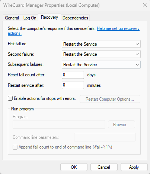Image resolution: width=150 pixels, height=174 pixels.
Task: Open the Log On tab
Action: 30,18
